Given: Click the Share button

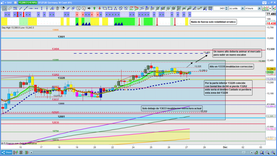Looking at the screenshot, I should (x=7, y=152).
